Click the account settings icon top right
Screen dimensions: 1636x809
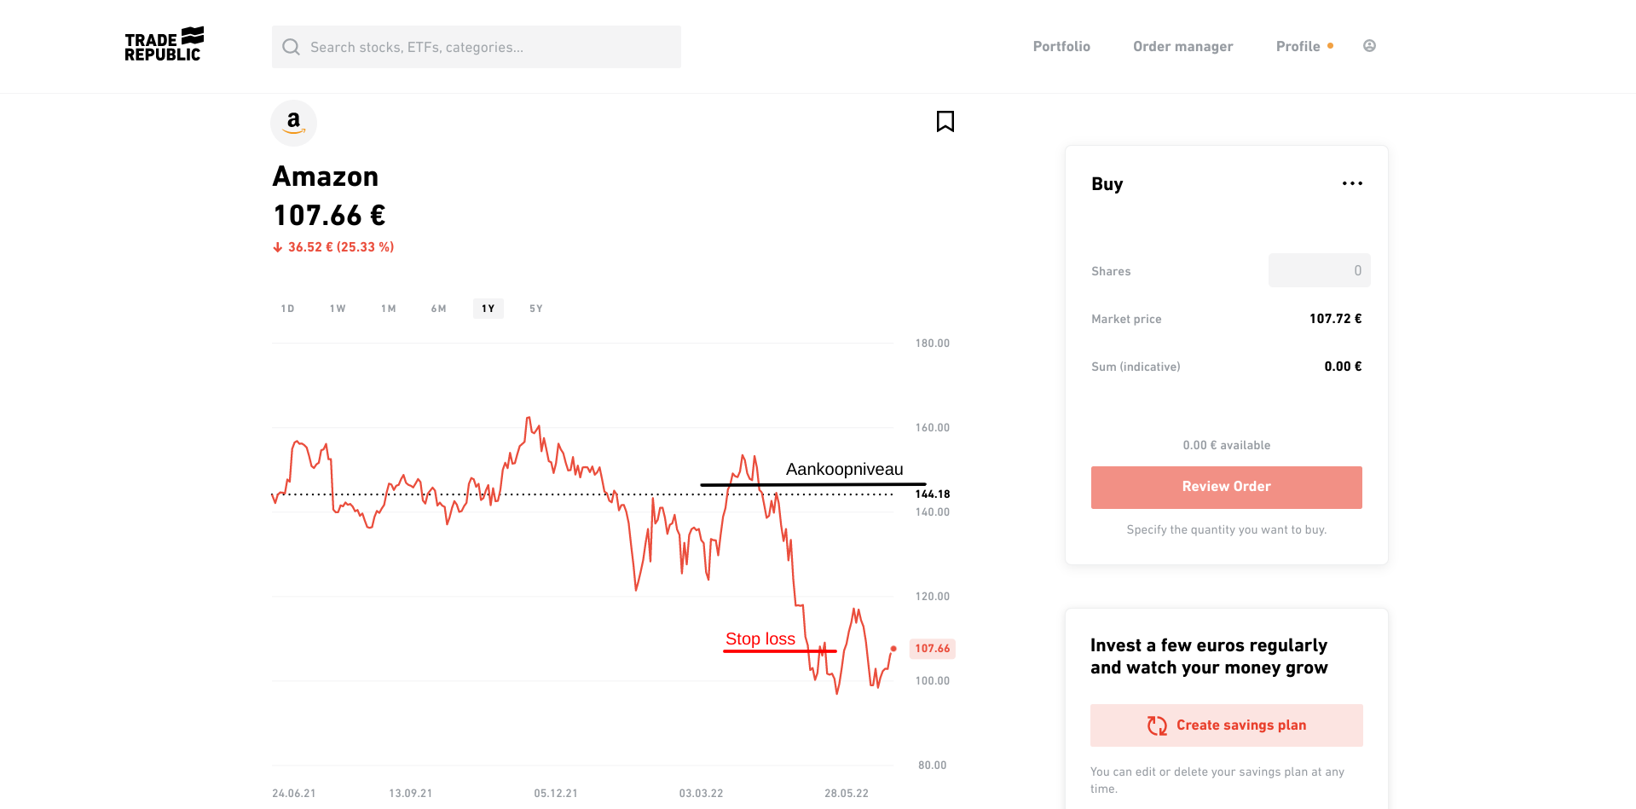1369,45
